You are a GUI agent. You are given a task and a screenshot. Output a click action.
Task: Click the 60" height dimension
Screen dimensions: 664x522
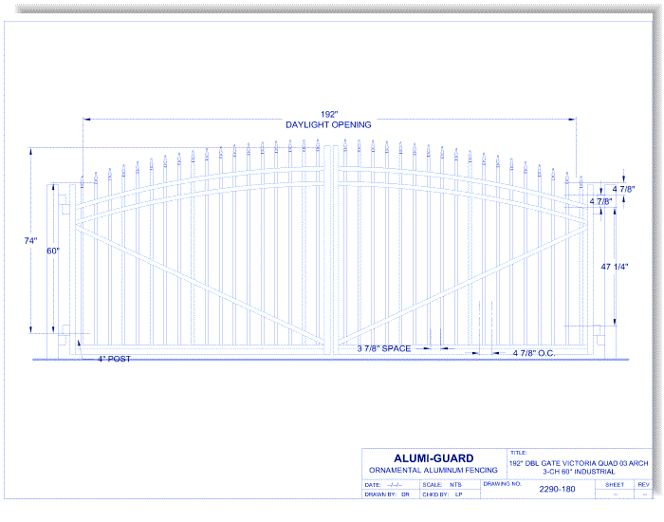[53, 251]
